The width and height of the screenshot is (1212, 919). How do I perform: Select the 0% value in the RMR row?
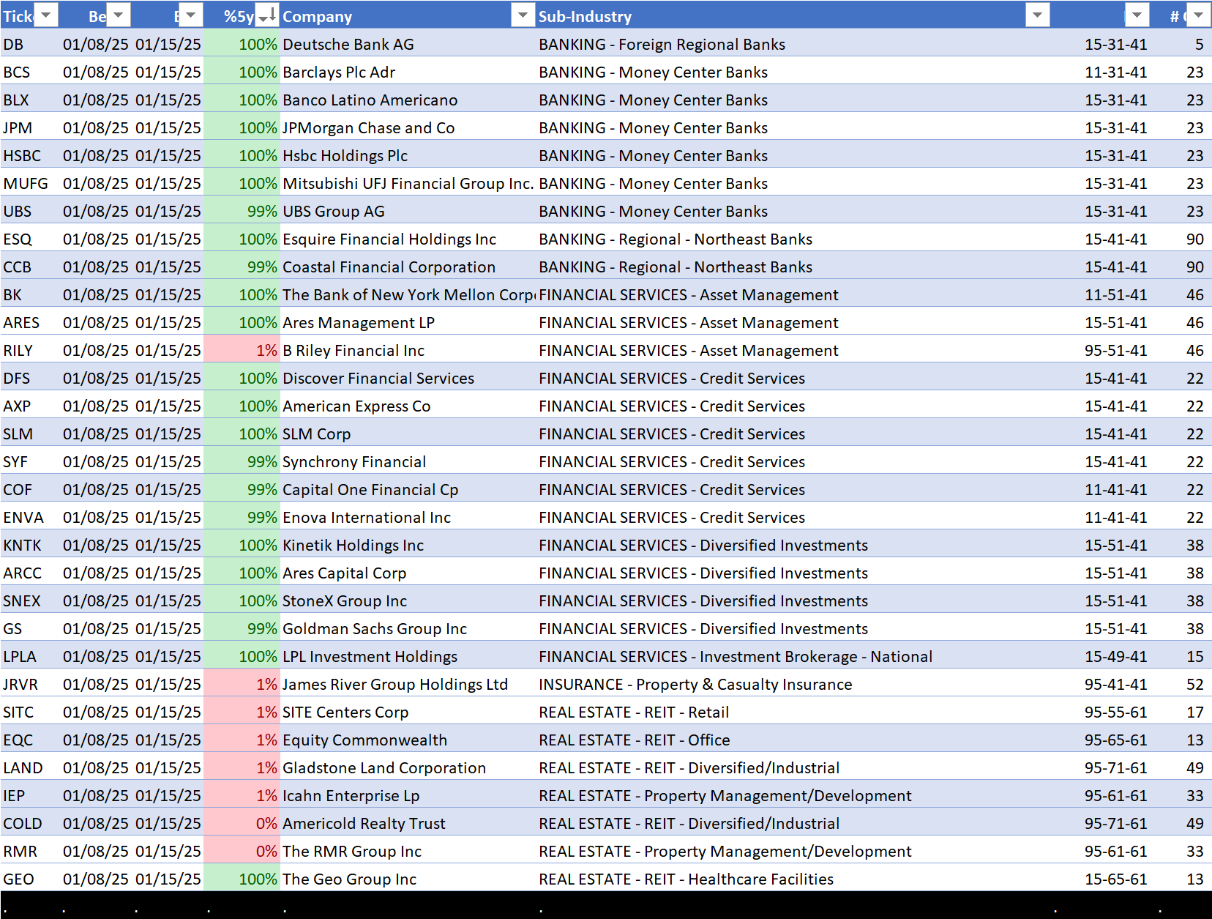[x=242, y=852]
